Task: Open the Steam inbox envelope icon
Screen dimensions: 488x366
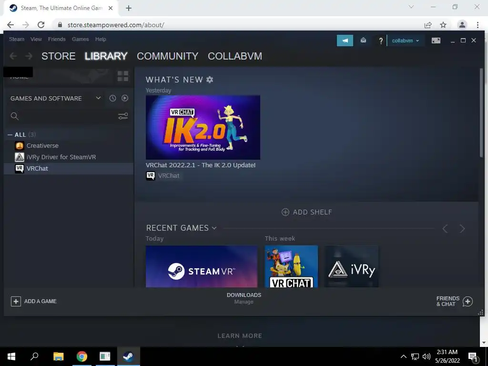Action: point(363,41)
